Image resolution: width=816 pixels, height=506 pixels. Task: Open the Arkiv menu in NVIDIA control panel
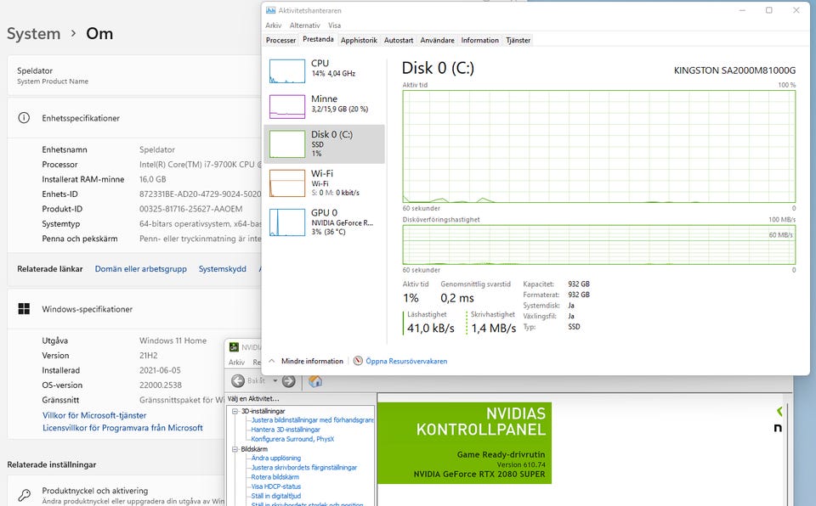click(236, 363)
